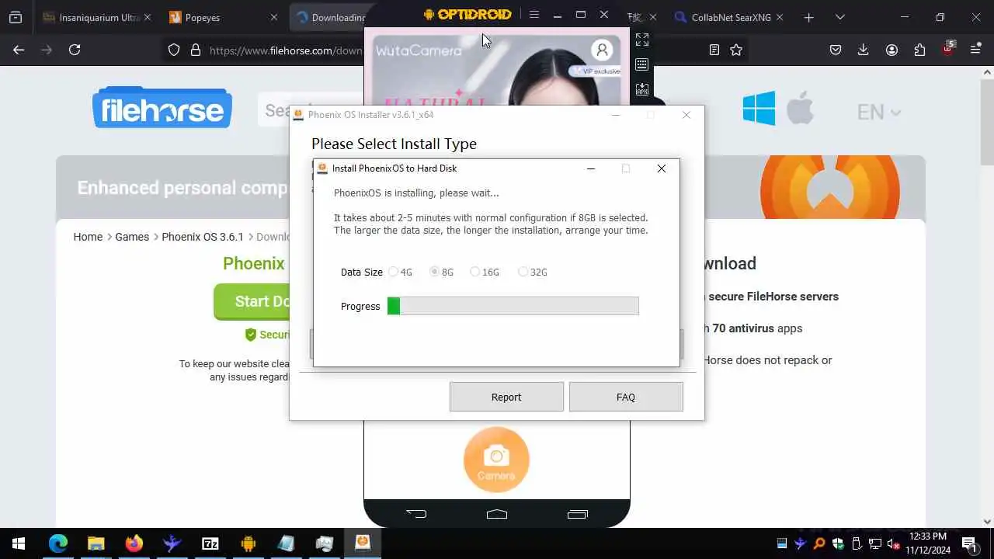
Task: Open the Firefox Pocket save icon
Action: [836, 50]
